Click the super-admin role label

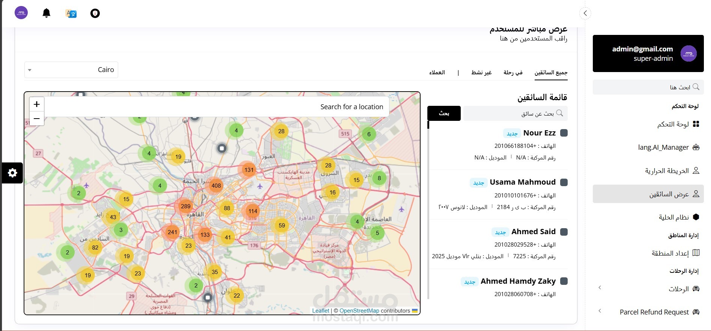653,59
